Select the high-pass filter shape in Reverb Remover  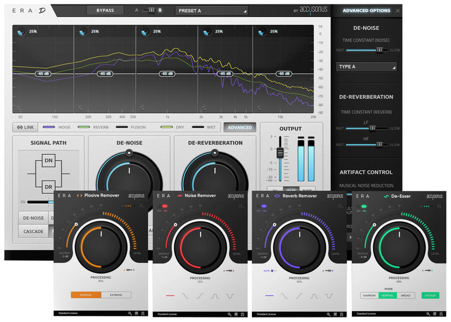[299, 296]
